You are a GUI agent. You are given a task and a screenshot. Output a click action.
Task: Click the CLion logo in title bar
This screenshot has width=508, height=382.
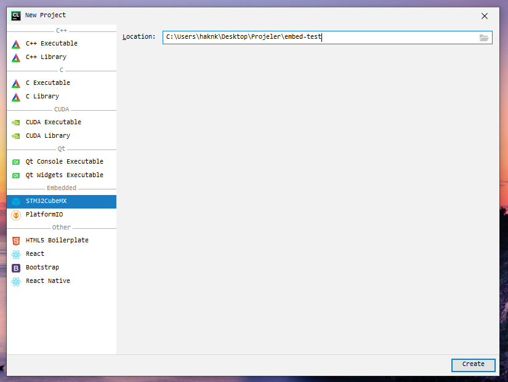16,15
